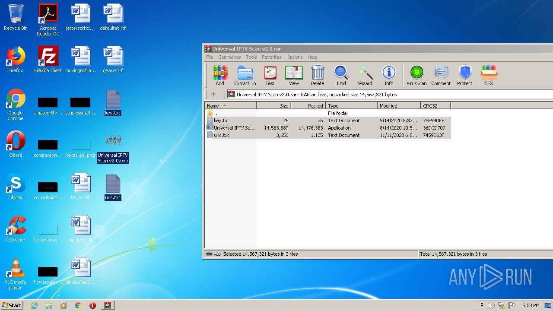Image resolution: width=553 pixels, height=311 pixels.
Task: Select the Google Chrome desktop shortcut
Action: (x=16, y=105)
